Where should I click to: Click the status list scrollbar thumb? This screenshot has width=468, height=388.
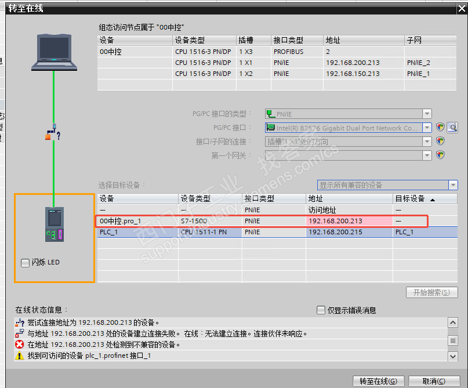pyautogui.click(x=453, y=340)
